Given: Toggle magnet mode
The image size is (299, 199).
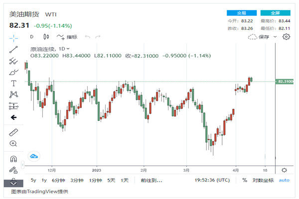Looking at the screenshot, I should [x=13, y=159].
